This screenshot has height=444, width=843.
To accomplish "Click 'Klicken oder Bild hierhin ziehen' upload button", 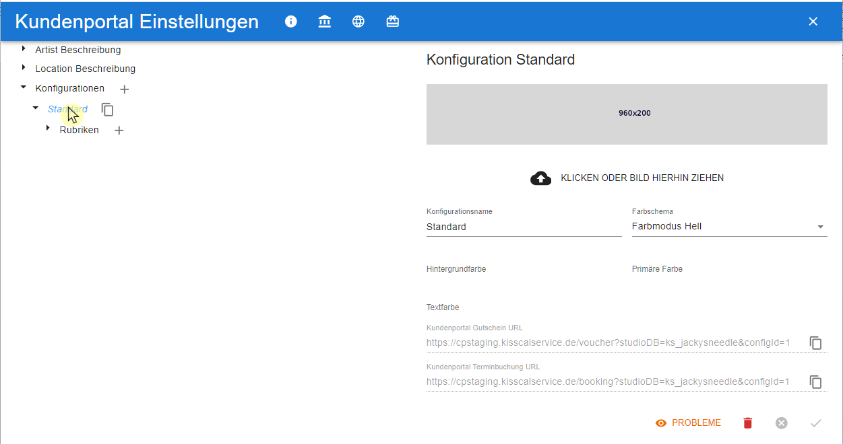I will click(627, 178).
